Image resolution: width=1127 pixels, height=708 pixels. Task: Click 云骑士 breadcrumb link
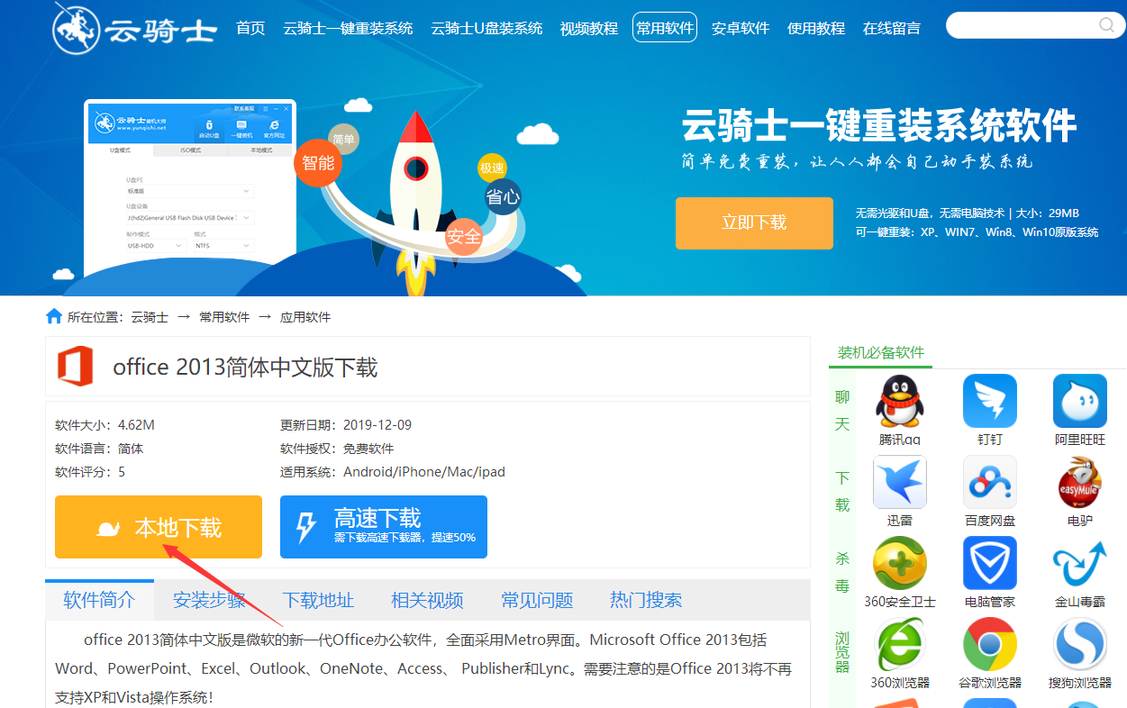pos(150,317)
